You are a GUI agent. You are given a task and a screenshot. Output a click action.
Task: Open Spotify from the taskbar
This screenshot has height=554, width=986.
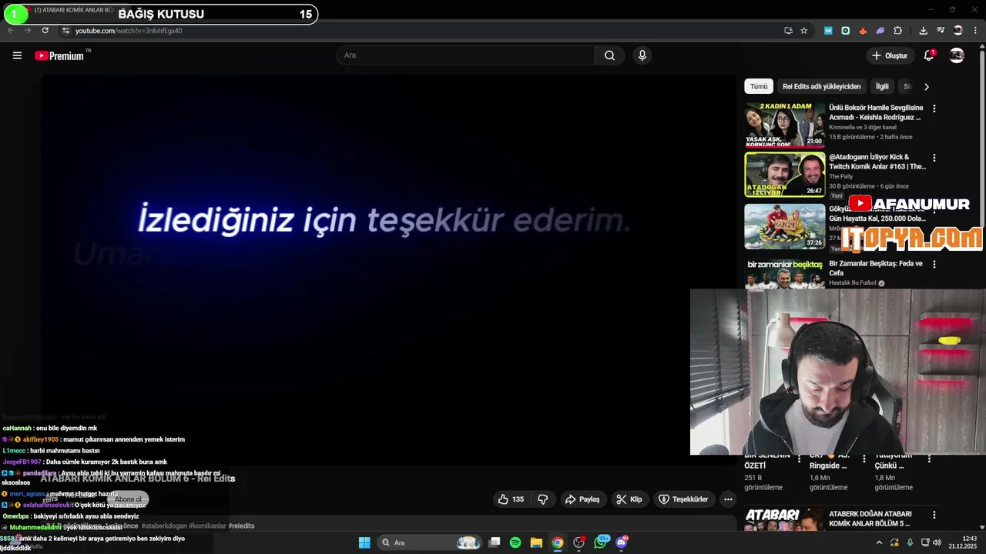click(515, 542)
